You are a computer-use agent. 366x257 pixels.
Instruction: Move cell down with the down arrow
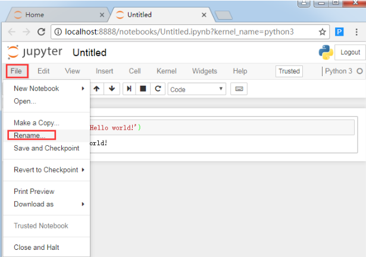click(112, 89)
